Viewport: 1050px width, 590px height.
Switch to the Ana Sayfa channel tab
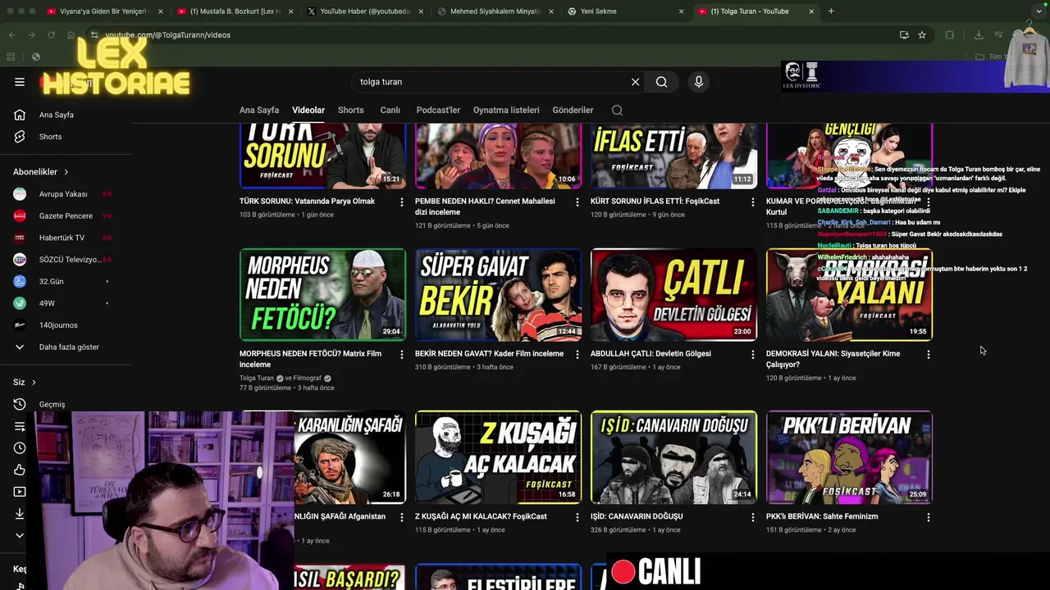pos(259,110)
